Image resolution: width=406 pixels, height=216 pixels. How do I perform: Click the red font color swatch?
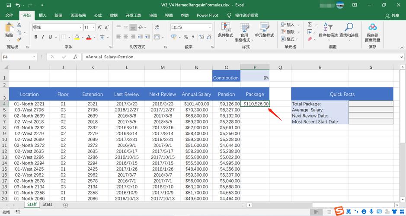(89, 37)
